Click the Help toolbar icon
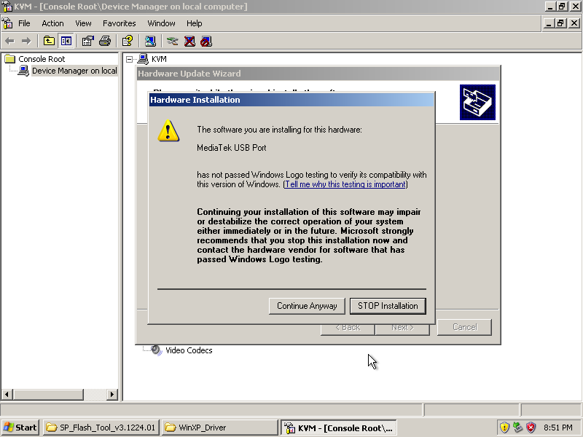The image size is (583, 437). tap(128, 41)
